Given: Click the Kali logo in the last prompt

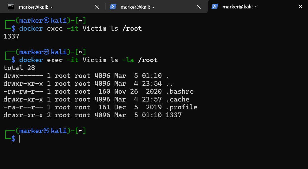Looking at the screenshot, I should pos(47,131).
